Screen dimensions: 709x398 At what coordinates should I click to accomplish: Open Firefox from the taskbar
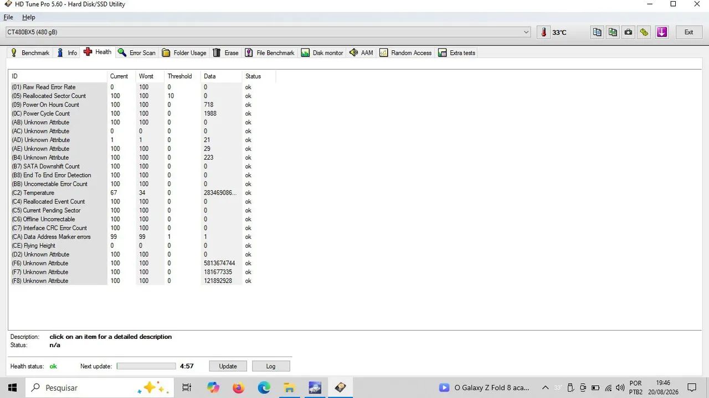click(x=239, y=387)
